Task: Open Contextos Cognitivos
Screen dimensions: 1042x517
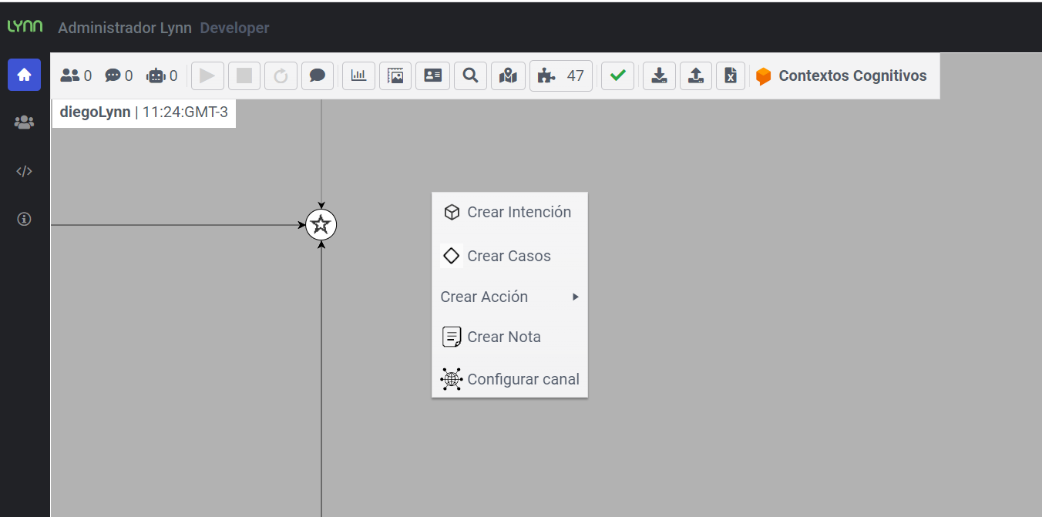Action: [842, 76]
